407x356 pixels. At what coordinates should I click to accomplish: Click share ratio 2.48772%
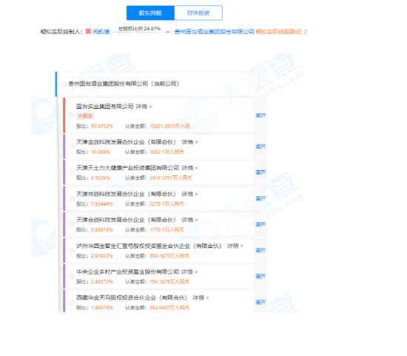coord(102,282)
